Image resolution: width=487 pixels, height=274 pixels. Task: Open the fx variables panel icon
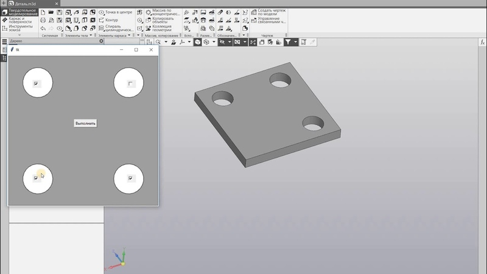pyautogui.click(x=482, y=42)
